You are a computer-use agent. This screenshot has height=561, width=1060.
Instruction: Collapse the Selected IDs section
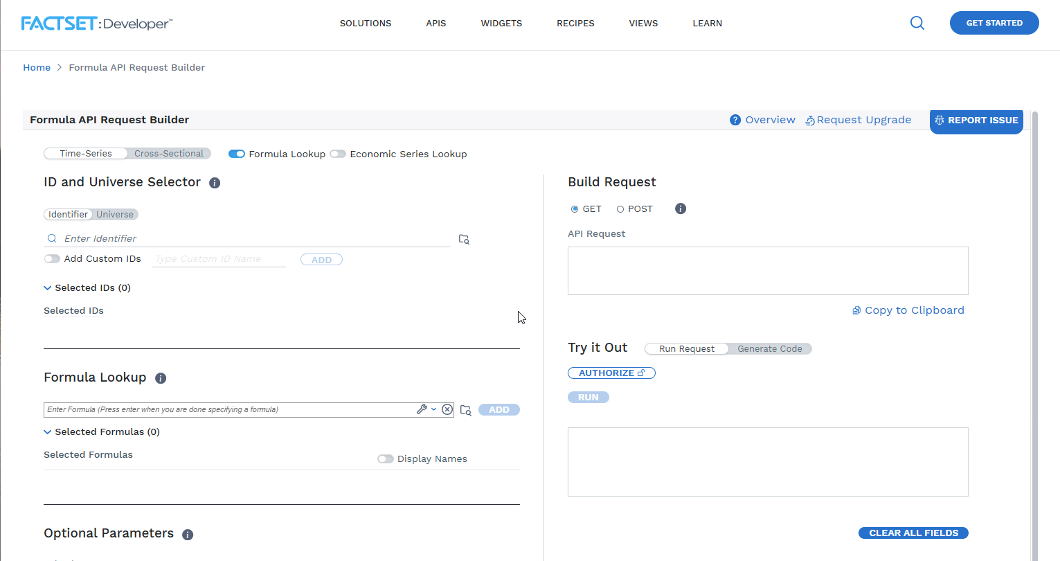(48, 288)
